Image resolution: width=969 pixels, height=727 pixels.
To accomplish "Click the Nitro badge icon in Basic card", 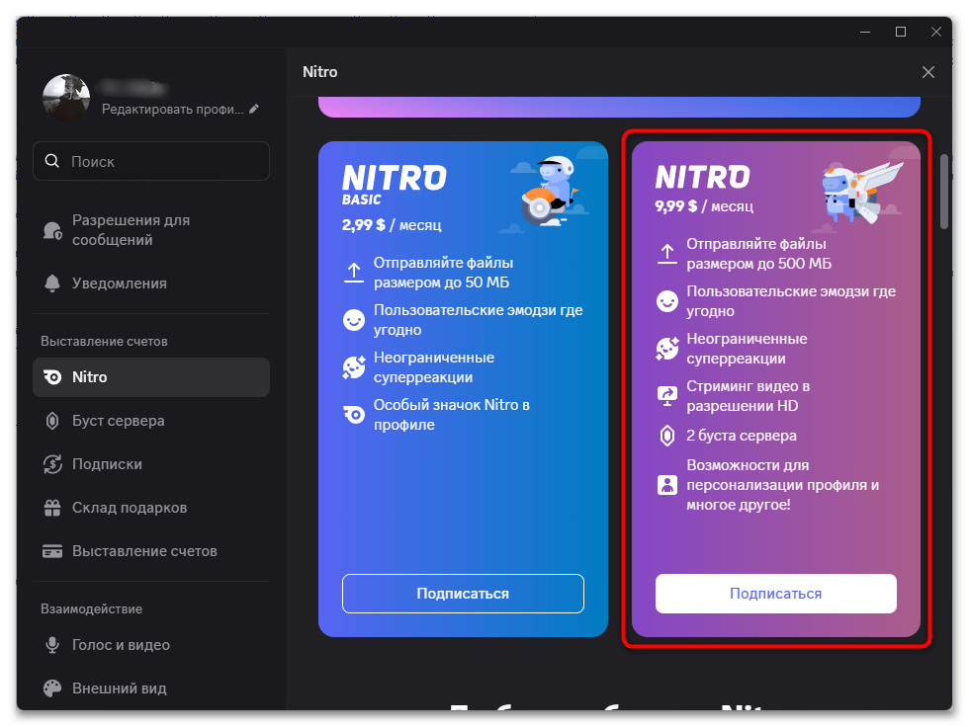I will tap(354, 415).
